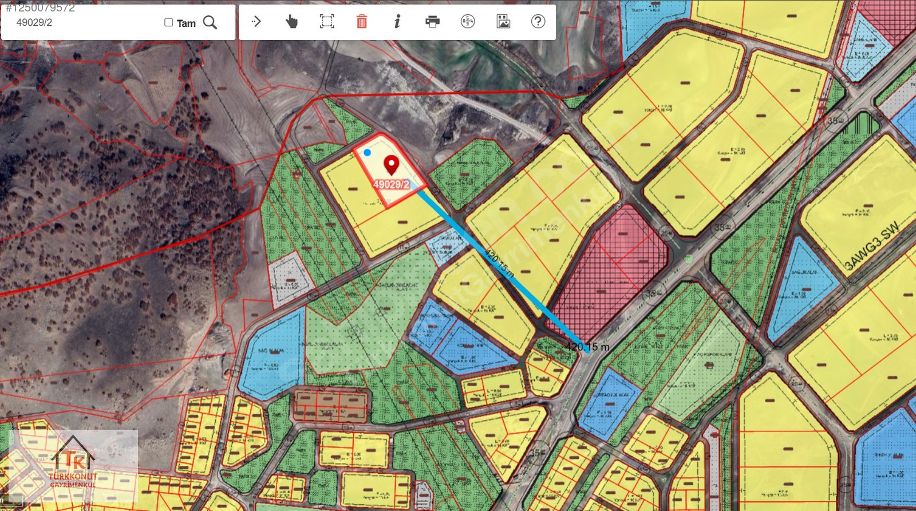Click the blue dot in parcel 49029/2
This screenshot has width=916, height=511.
pyautogui.click(x=367, y=153)
